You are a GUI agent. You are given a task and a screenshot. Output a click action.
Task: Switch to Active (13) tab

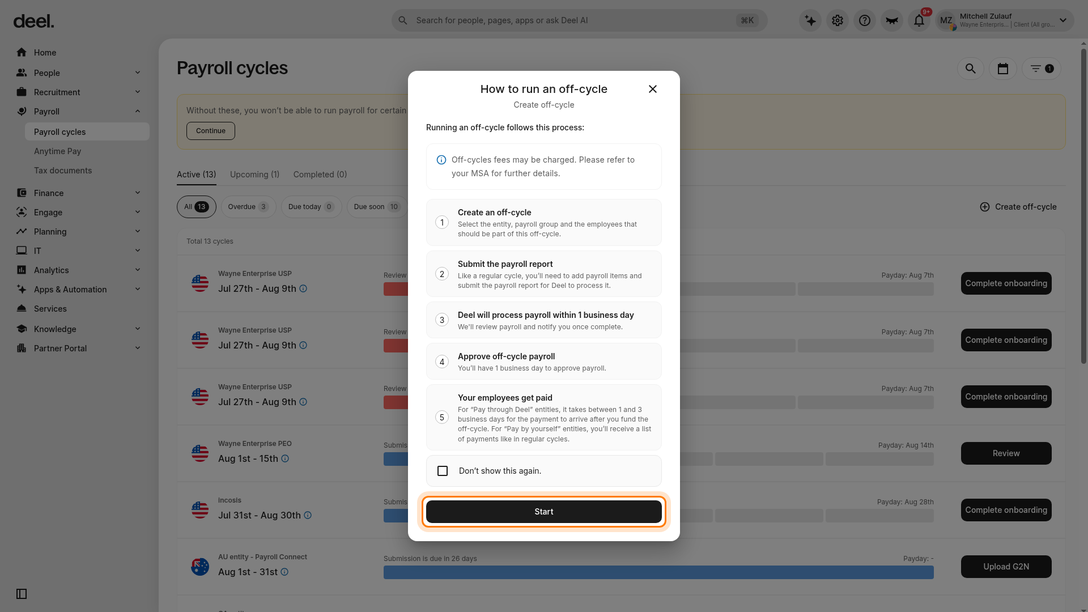196,175
